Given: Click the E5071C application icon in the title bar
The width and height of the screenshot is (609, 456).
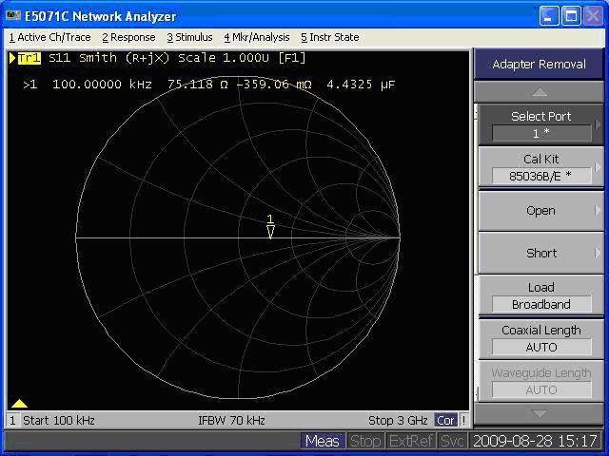Looking at the screenshot, I should (12, 15).
